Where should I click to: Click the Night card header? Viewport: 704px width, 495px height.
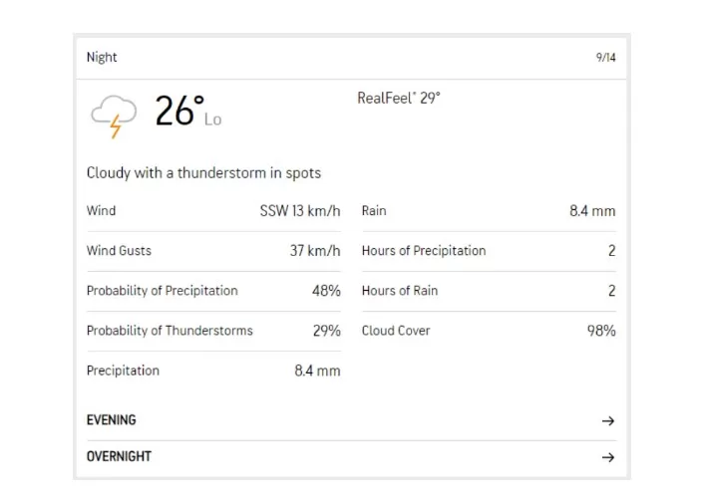pyautogui.click(x=102, y=57)
